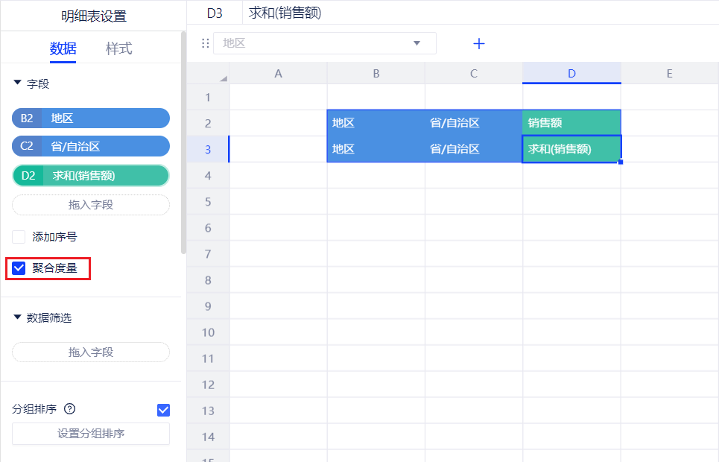The height and width of the screenshot is (462, 719).
Task: Click the 销售额 header cell
Action: click(571, 123)
